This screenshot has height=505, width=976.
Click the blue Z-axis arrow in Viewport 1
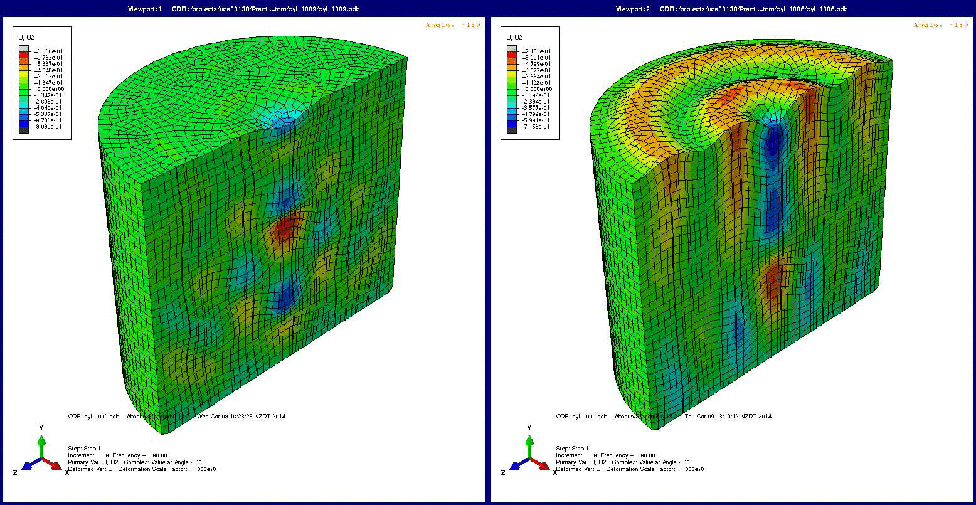tap(29, 465)
